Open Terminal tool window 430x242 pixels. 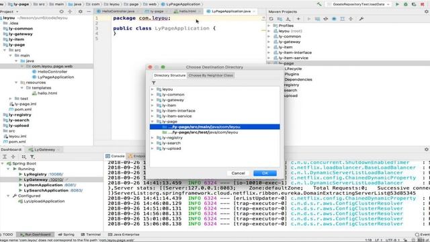click(91, 235)
